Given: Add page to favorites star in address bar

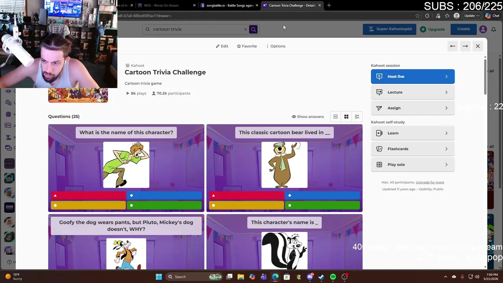Looking at the screenshot, I should click(417, 16).
